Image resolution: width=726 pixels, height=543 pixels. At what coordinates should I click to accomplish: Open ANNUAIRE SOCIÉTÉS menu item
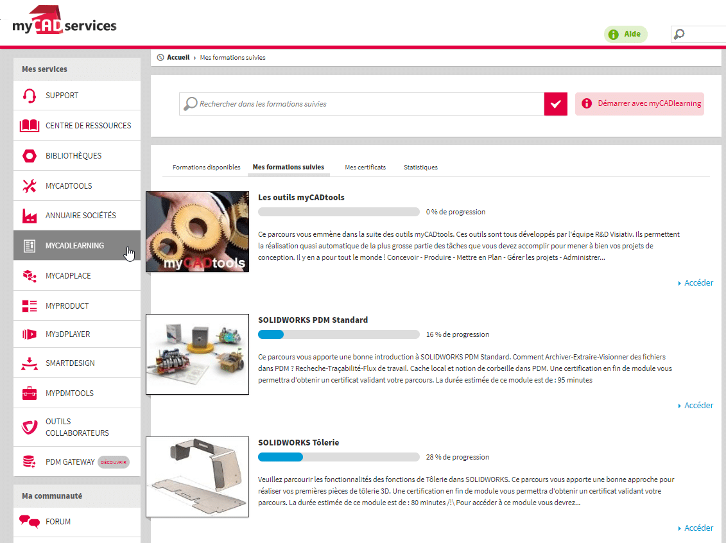pyautogui.click(x=77, y=216)
